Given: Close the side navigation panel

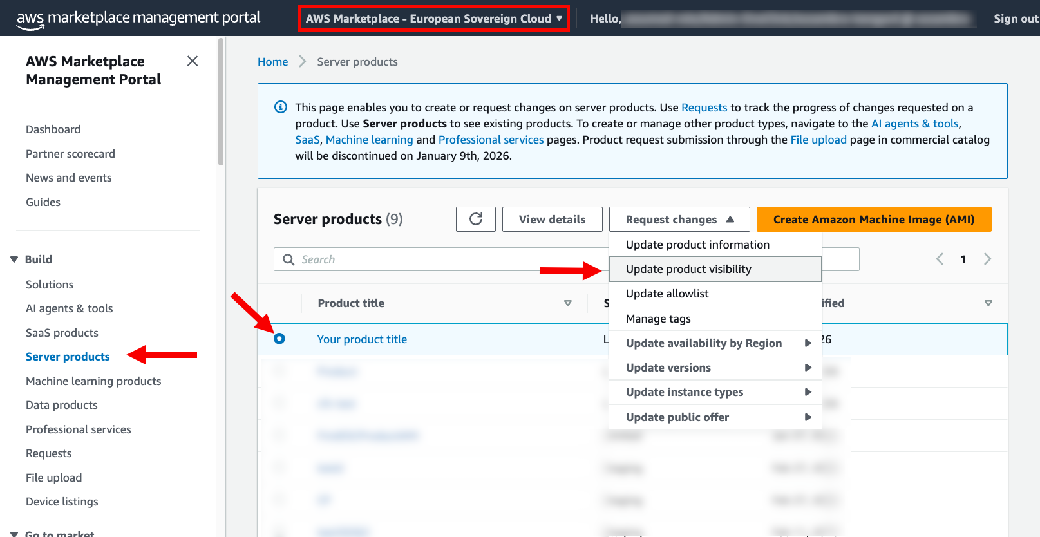Looking at the screenshot, I should (x=192, y=61).
